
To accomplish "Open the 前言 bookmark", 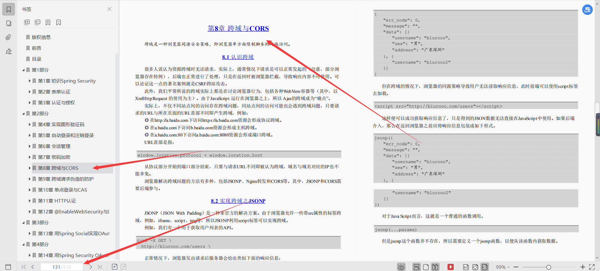I will coord(36,48).
